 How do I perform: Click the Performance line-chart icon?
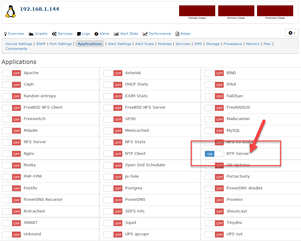tap(145, 34)
